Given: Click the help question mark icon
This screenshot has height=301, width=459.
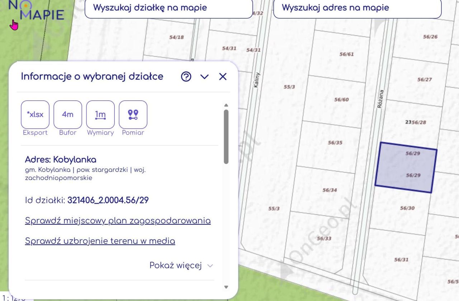Looking at the screenshot, I should (186, 77).
